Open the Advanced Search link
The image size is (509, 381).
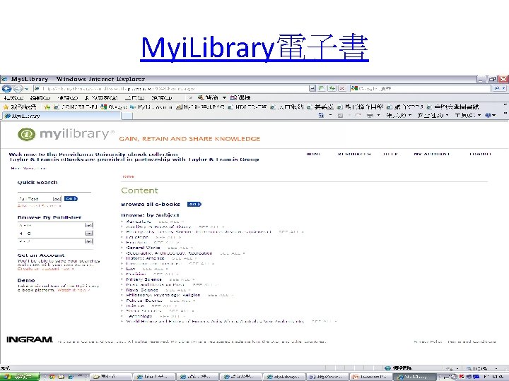[40, 206]
